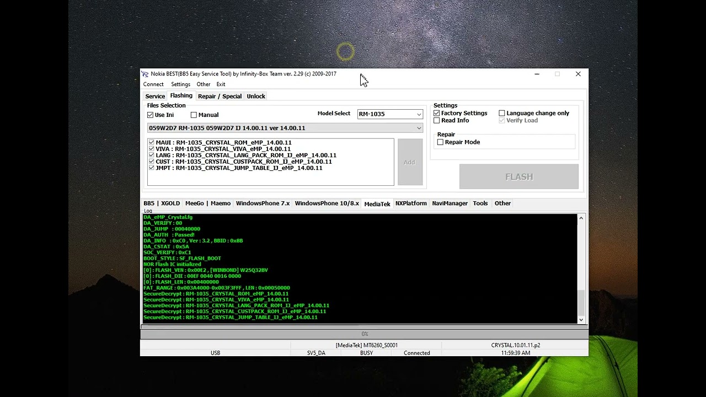Open the Other menu in menu bar
Image resolution: width=706 pixels, height=397 pixels.
[204, 84]
